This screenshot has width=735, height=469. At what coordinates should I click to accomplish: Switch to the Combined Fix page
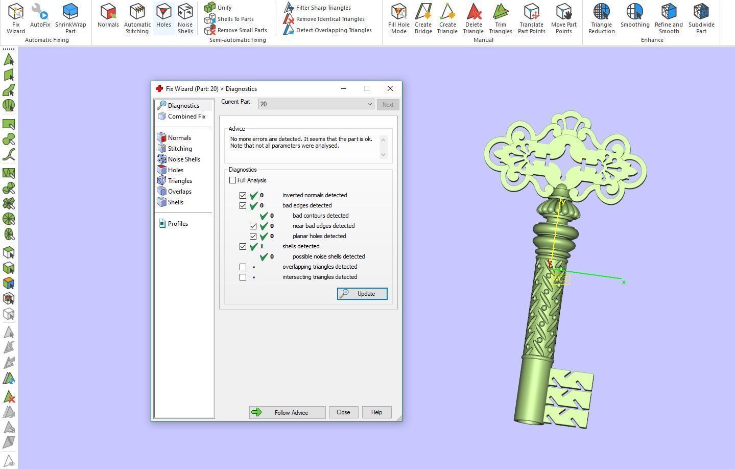[x=186, y=116]
